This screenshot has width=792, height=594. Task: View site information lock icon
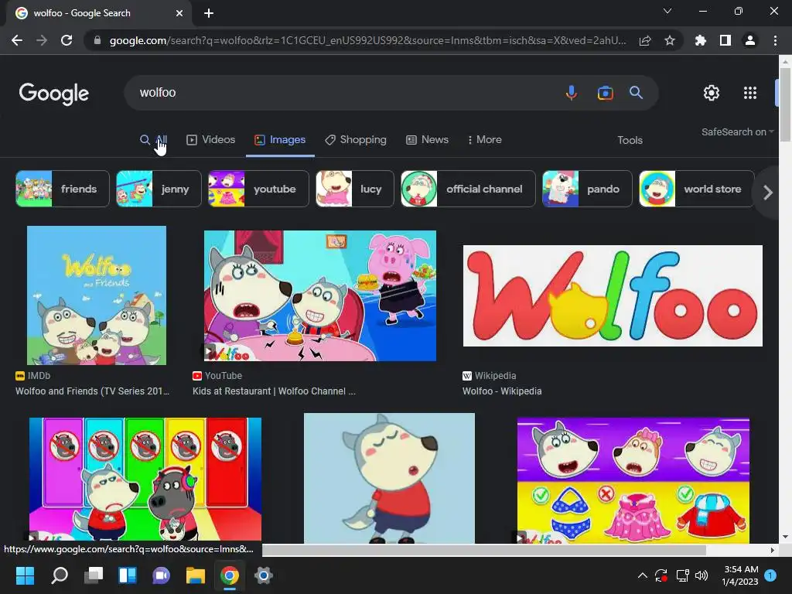pyautogui.click(x=97, y=40)
